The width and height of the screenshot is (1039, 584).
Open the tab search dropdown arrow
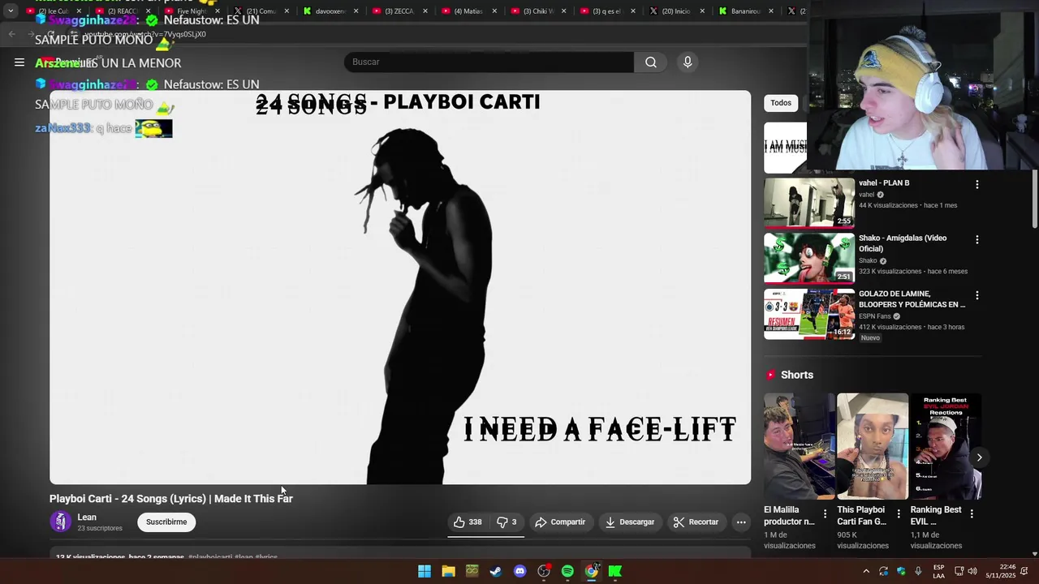pos(11,11)
